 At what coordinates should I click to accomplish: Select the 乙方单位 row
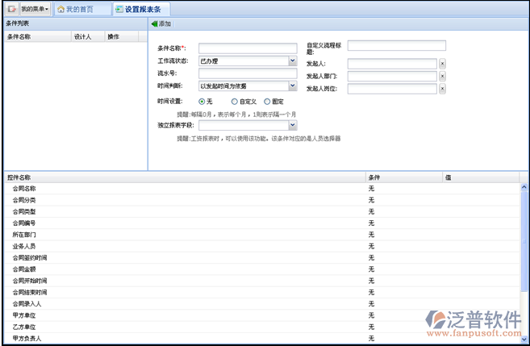click(262, 327)
